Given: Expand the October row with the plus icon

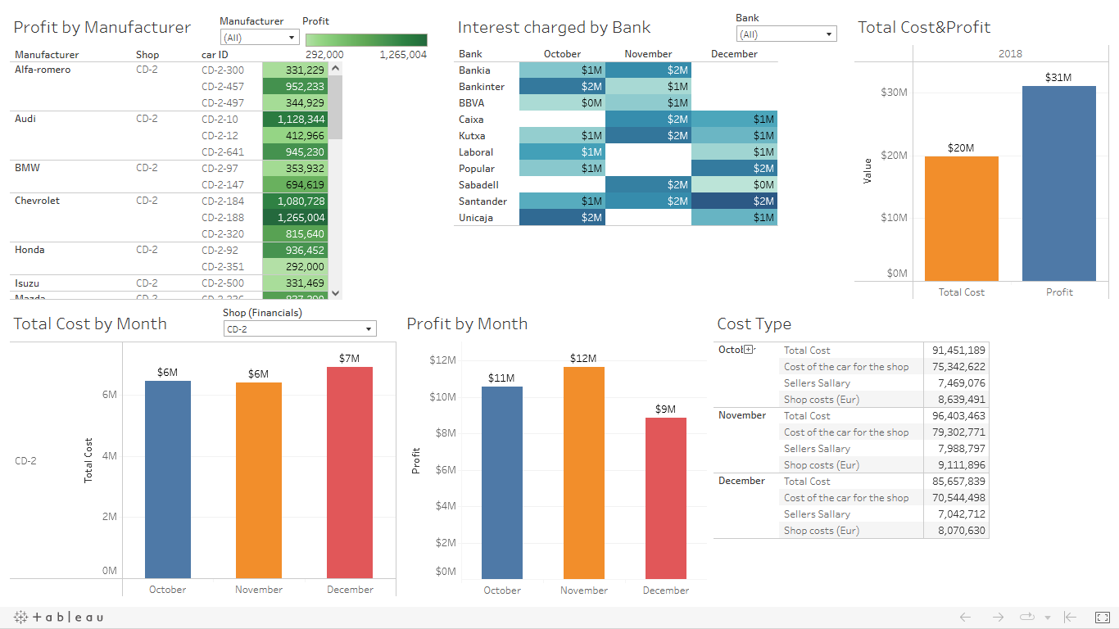Looking at the screenshot, I should click(x=748, y=350).
